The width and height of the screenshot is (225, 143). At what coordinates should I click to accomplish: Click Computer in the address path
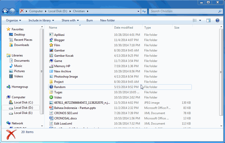tap(36, 11)
